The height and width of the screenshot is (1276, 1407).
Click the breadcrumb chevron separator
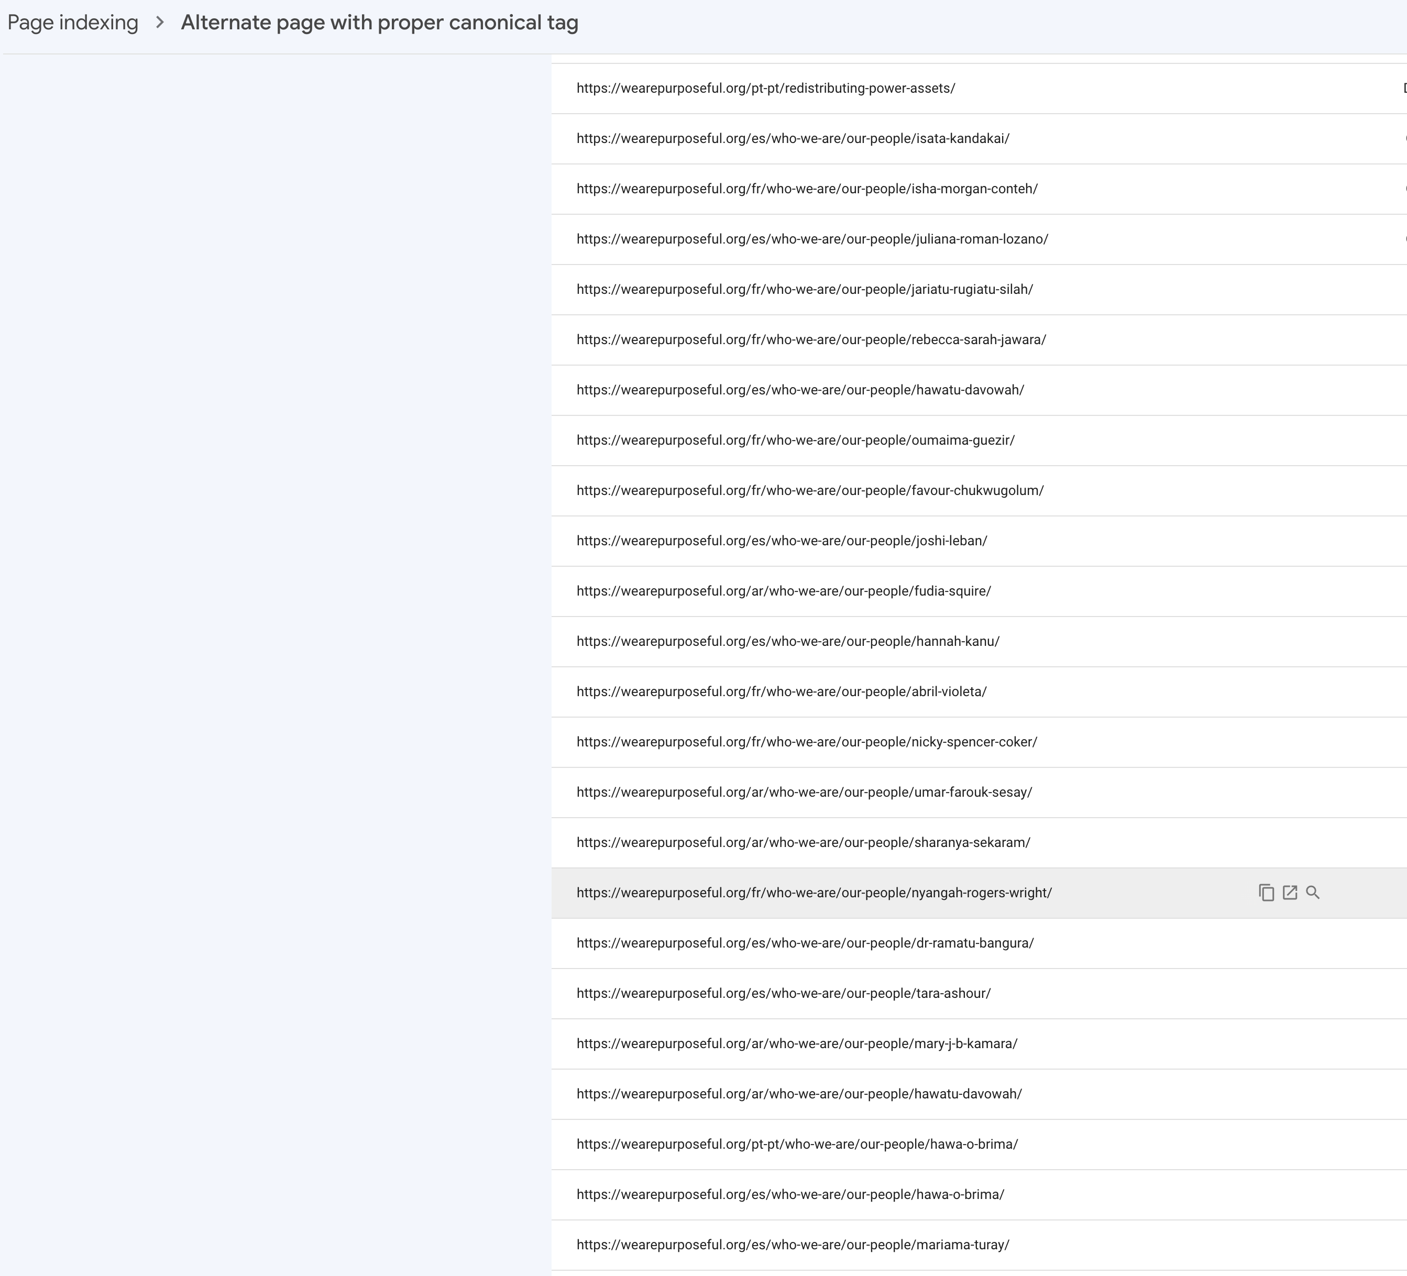(x=160, y=23)
